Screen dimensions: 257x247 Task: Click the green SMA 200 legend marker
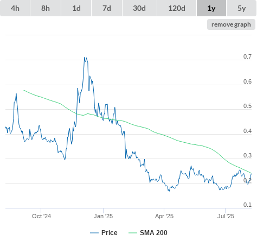133,233
